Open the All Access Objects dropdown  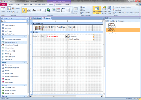tap(25, 18)
